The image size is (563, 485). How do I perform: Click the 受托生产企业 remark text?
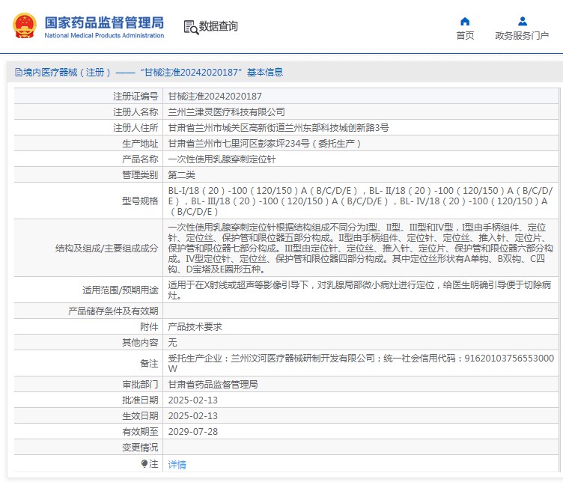361,363
